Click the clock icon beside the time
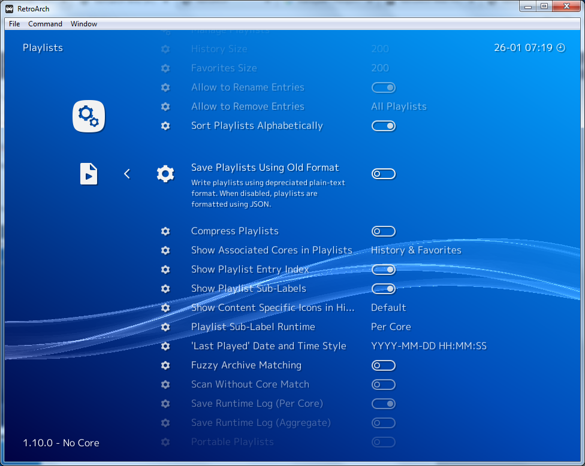The image size is (585, 466). (561, 48)
